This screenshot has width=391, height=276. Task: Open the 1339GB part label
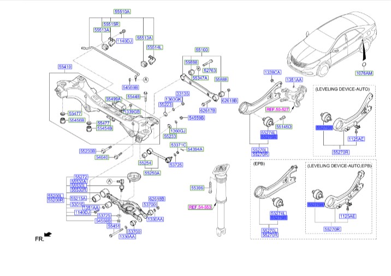[132, 112]
